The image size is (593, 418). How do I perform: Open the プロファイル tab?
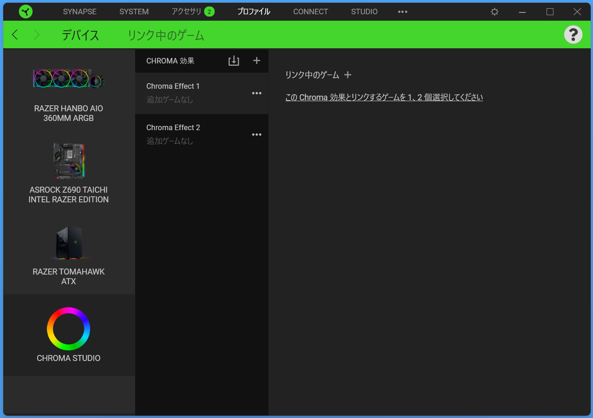(x=254, y=12)
